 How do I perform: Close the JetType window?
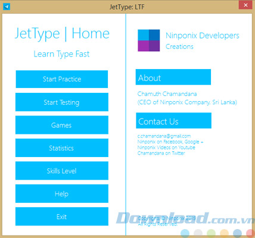point(245,5)
